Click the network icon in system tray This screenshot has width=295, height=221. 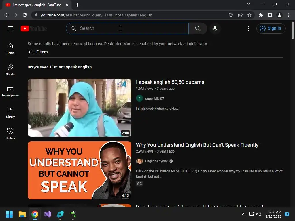tap(251, 214)
